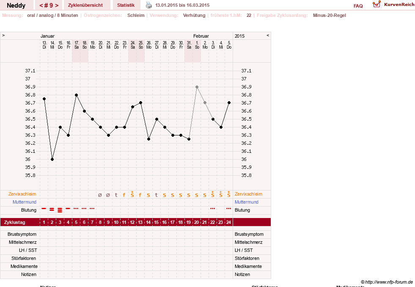The width and height of the screenshot is (415, 287).
Task: Select the 36.8 temperature point on Jan 17
Action: (76, 95)
